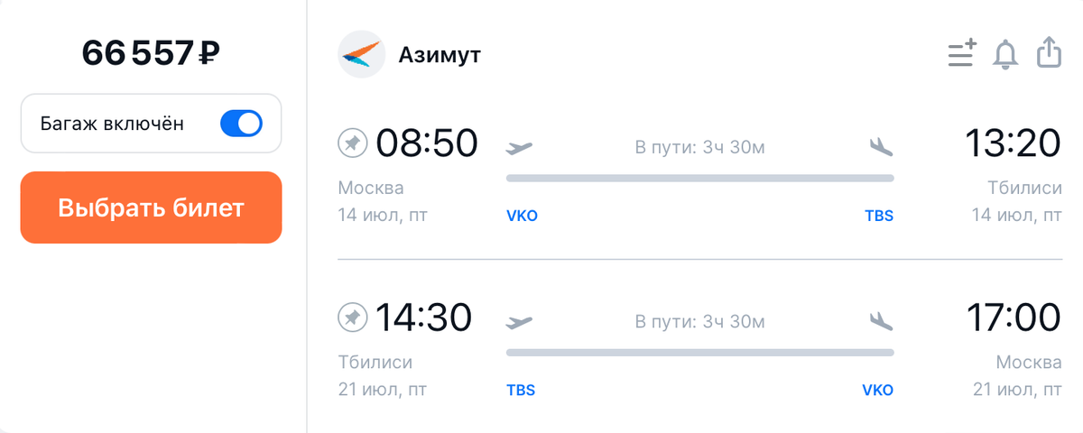Click the price alert bell icon
1083x433 pixels.
click(1004, 54)
